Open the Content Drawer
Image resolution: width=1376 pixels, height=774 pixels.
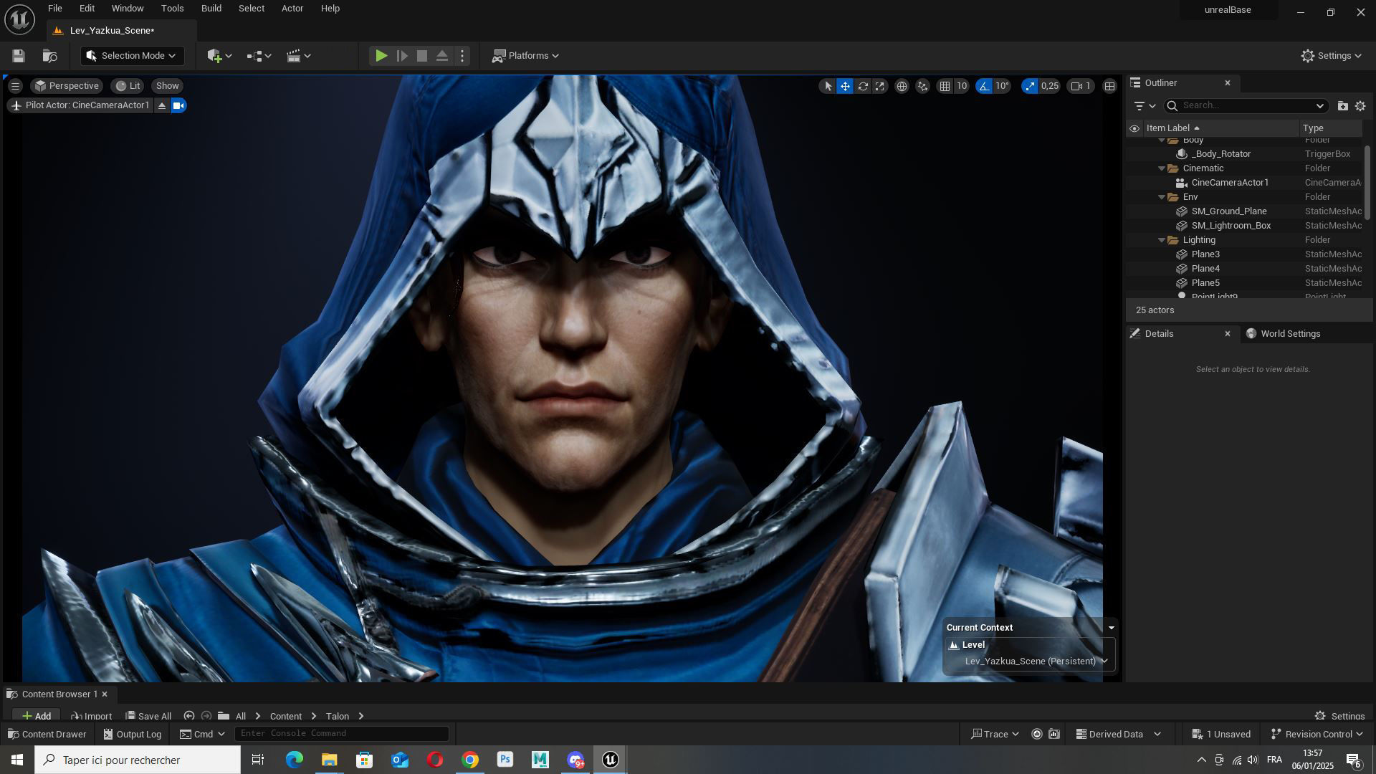click(x=47, y=735)
